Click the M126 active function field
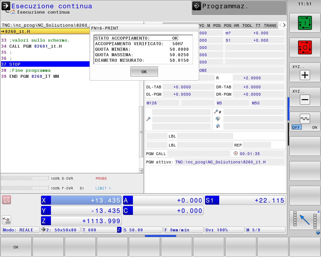 click(163, 103)
